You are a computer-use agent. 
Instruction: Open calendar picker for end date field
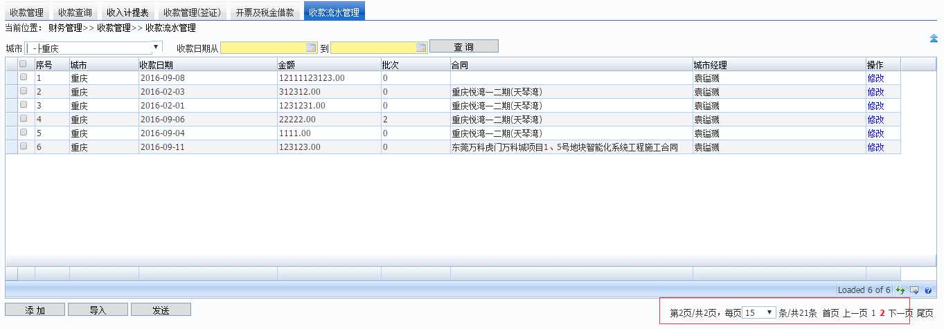[x=421, y=48]
